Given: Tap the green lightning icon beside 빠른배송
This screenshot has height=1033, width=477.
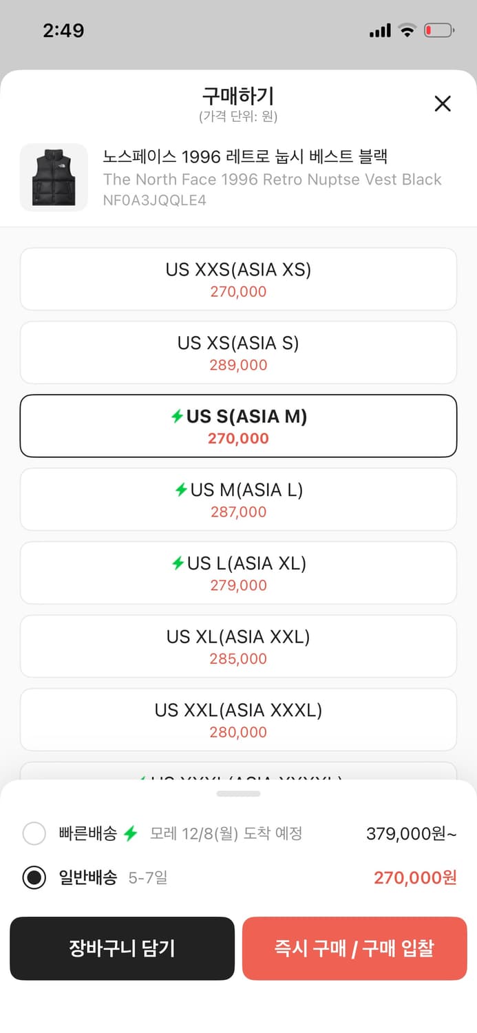Looking at the screenshot, I should [131, 834].
